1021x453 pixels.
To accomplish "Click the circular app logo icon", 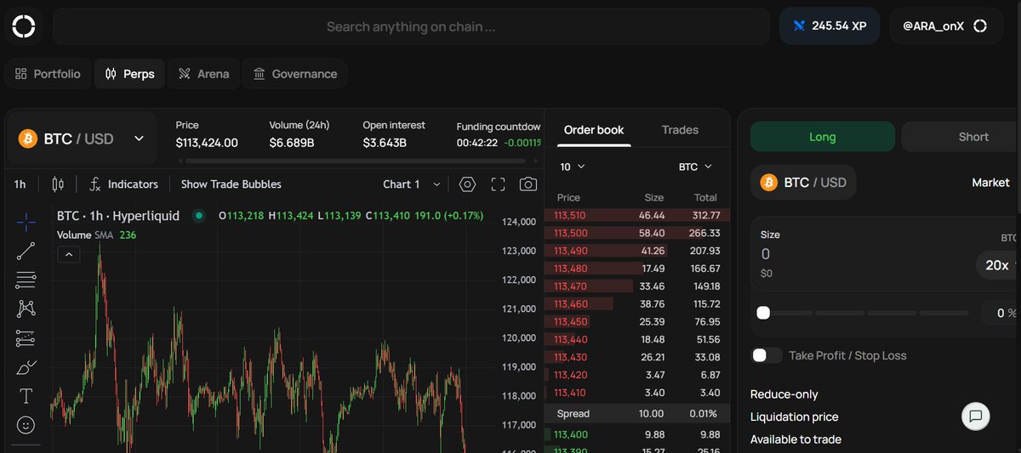I will [x=24, y=26].
